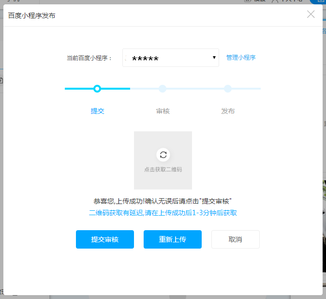Open the 管理小程序 link

pyautogui.click(x=241, y=58)
